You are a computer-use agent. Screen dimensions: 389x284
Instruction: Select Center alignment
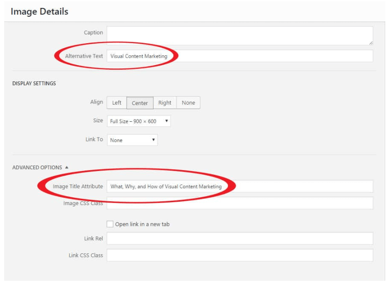coord(140,103)
